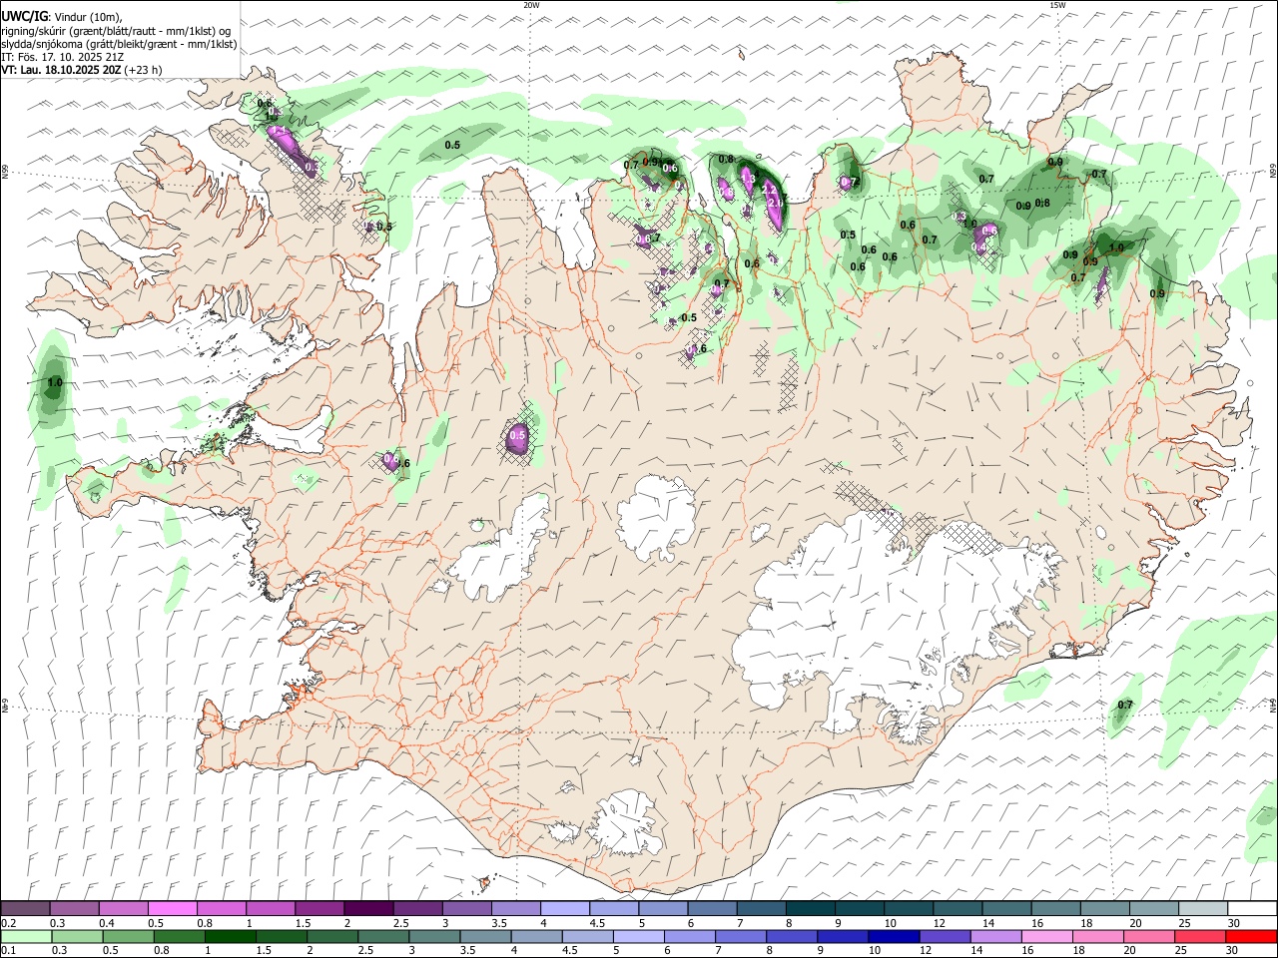Viewport: 1278px width, 958px height.
Task: Click the '15W' longitude label at the top edge
Action: [1057, 5]
